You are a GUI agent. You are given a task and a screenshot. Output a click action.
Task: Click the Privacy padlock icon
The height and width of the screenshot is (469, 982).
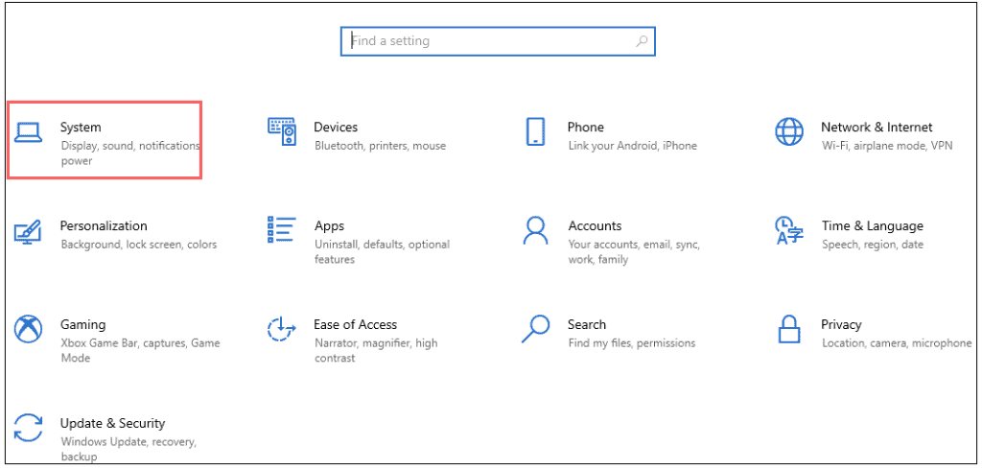(x=788, y=329)
